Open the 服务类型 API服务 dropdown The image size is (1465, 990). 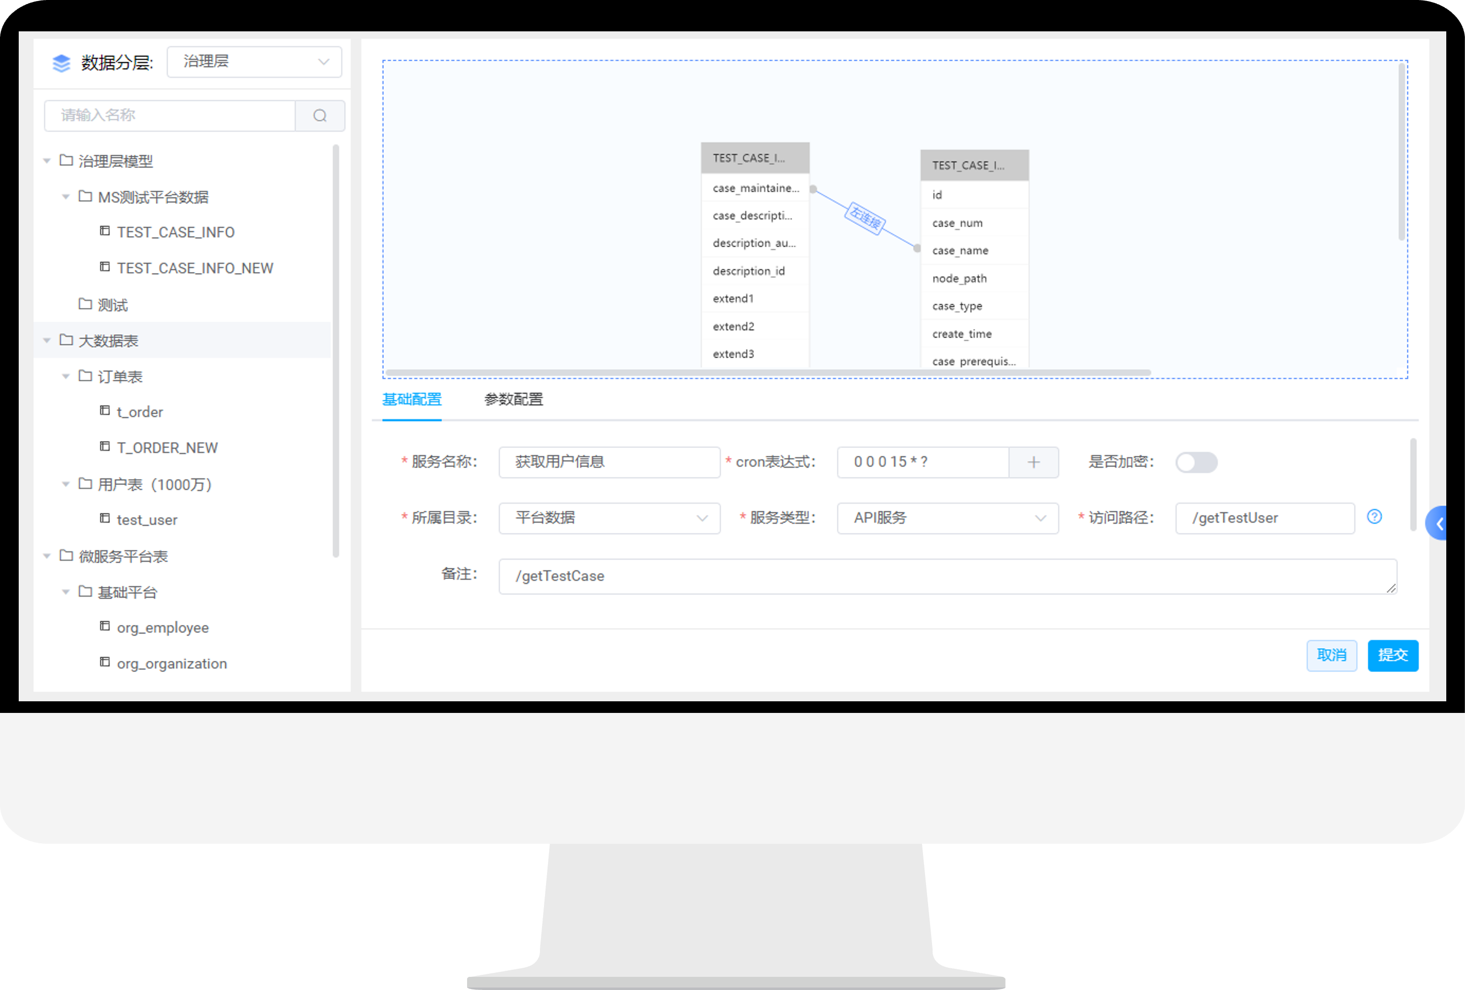[x=947, y=518]
